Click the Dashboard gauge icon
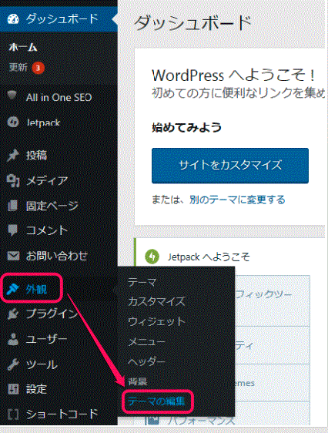This screenshot has width=328, height=433. pyautogui.click(x=13, y=19)
